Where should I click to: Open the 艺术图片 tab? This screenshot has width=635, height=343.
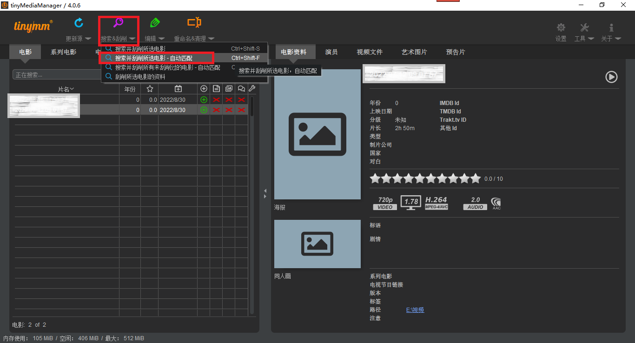point(414,52)
